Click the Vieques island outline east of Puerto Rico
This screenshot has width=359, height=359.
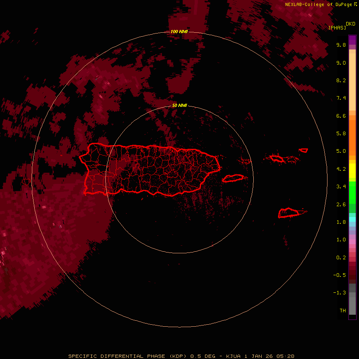click(233, 178)
